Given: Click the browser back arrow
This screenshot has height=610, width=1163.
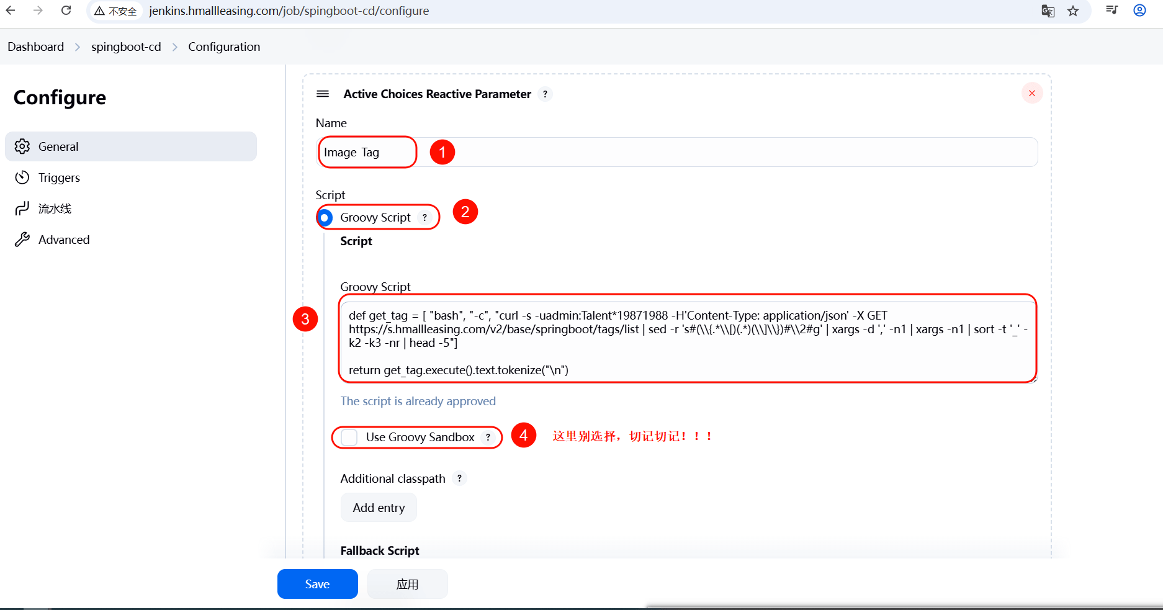Looking at the screenshot, I should click(x=11, y=11).
